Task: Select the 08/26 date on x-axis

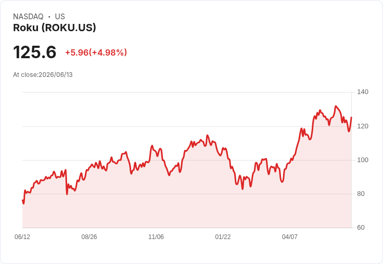Action: coord(89,236)
